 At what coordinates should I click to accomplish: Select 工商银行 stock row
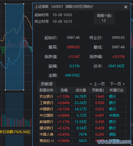pos(82,103)
